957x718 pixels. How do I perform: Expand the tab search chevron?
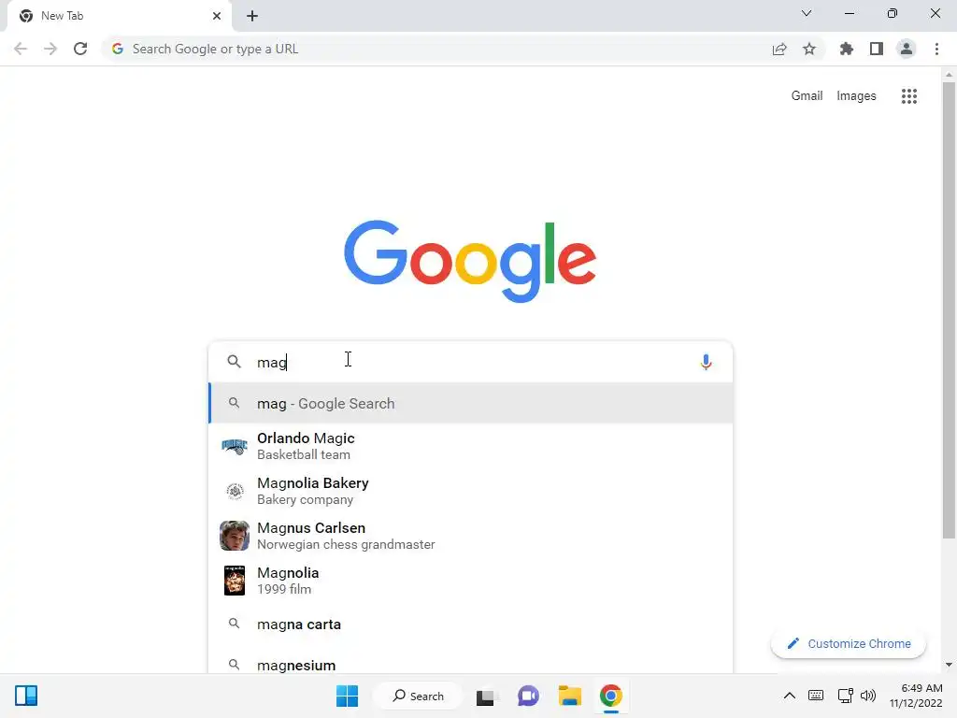click(807, 13)
